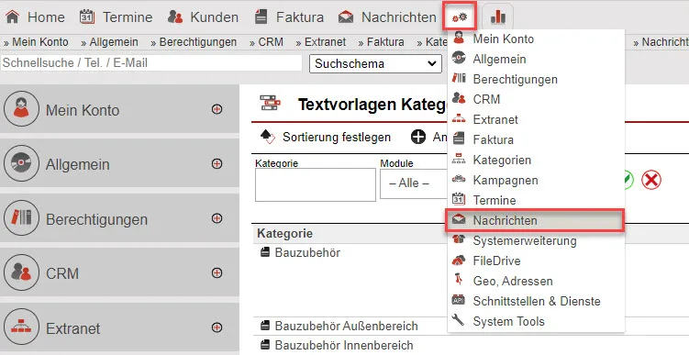Screen dimensions: 689x355
Task: Expand the Allgemein sidebar section
Action: coord(217,163)
